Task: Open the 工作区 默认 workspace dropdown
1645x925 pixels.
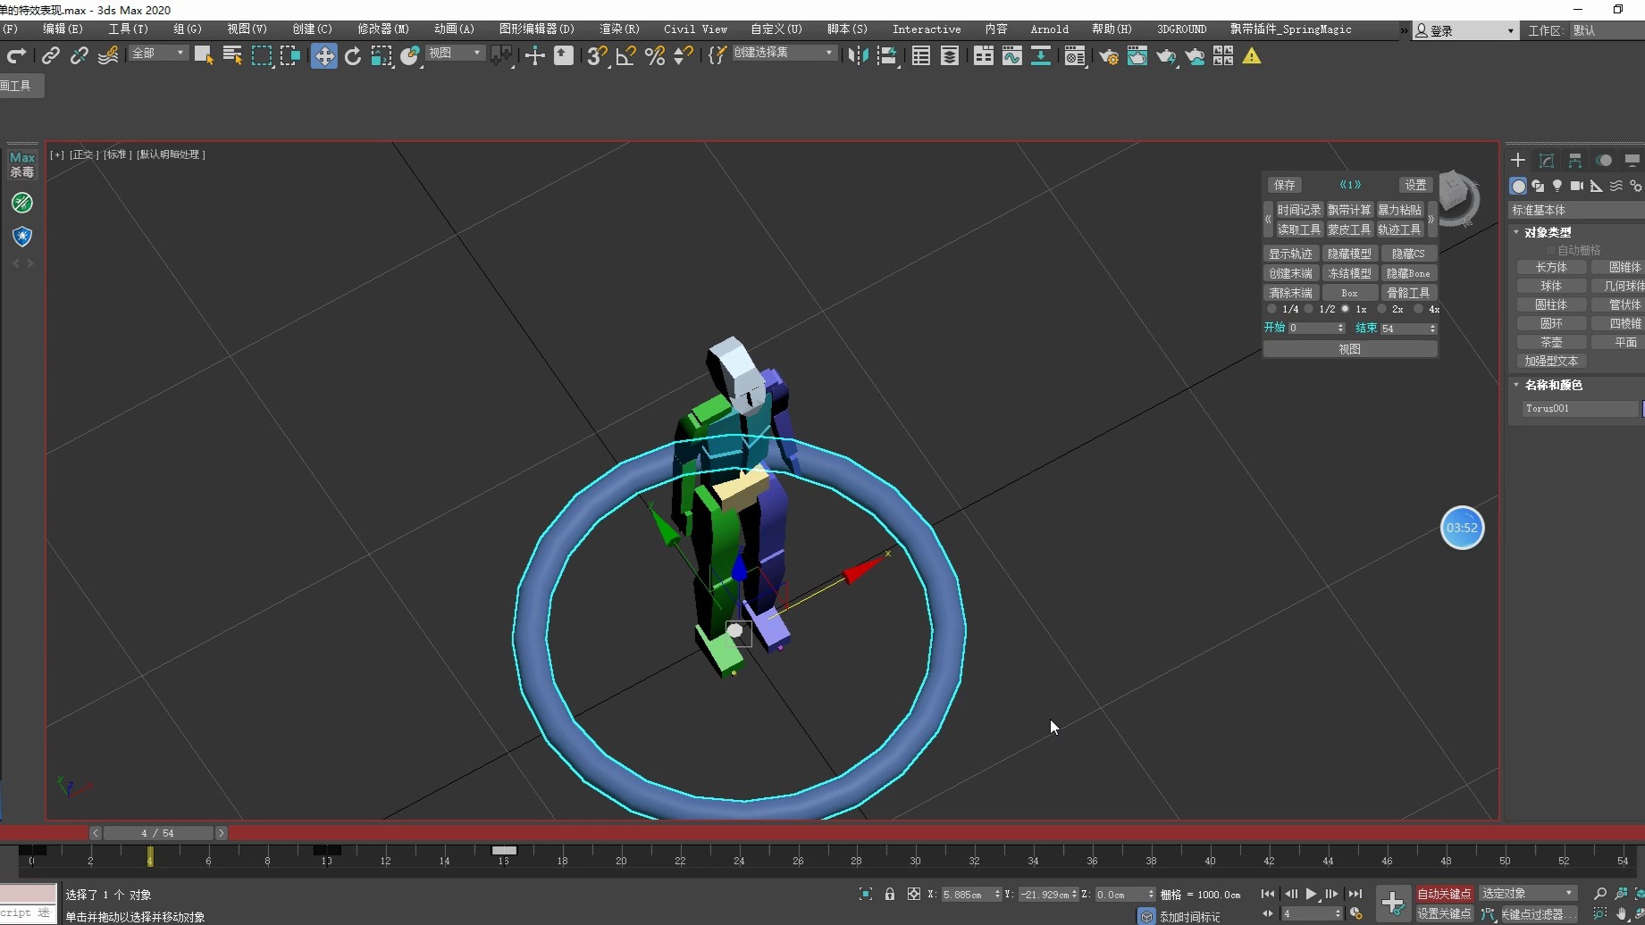Action: 1606,30
